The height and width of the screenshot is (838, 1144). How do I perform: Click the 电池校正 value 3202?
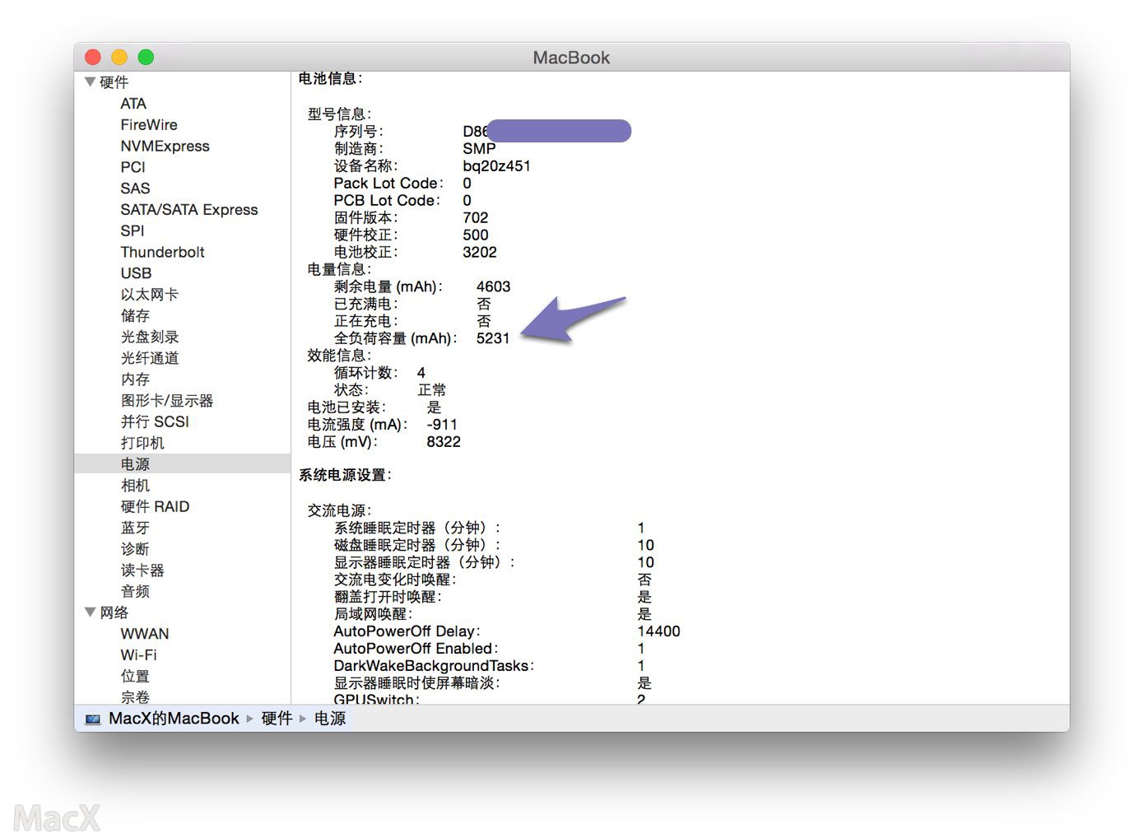480,252
